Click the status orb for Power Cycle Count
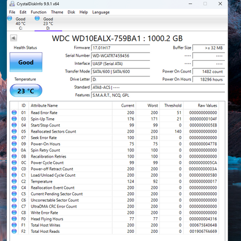 (14, 162)
